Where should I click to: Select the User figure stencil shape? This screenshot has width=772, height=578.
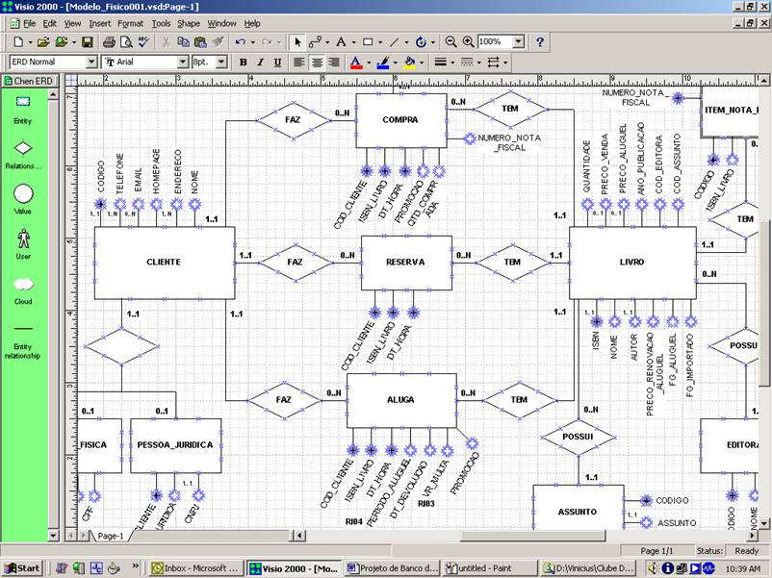[x=22, y=238]
